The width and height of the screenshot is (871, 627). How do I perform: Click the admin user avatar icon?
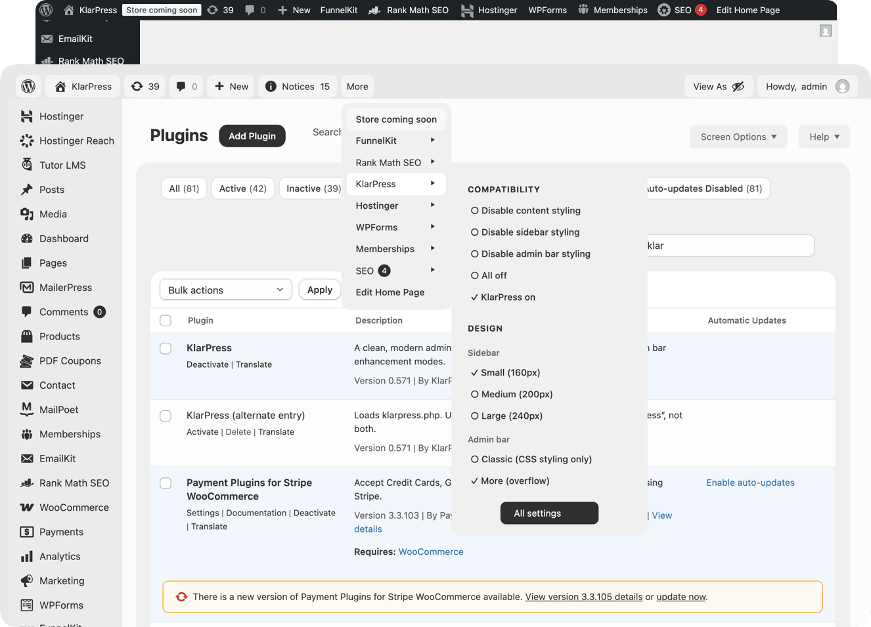[843, 87]
